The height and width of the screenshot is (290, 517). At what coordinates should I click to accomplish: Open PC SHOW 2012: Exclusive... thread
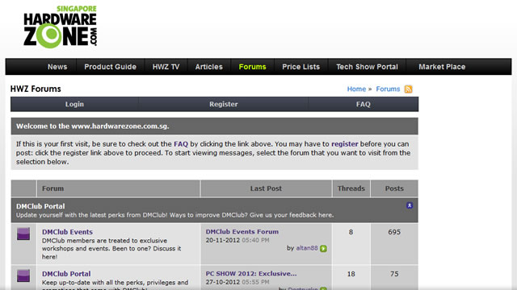pyautogui.click(x=251, y=274)
